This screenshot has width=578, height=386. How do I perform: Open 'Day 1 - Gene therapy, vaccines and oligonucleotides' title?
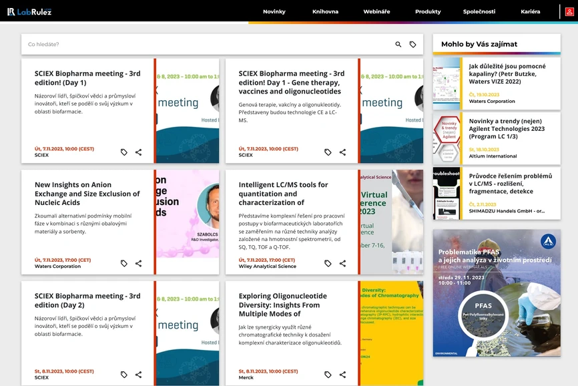(x=291, y=82)
